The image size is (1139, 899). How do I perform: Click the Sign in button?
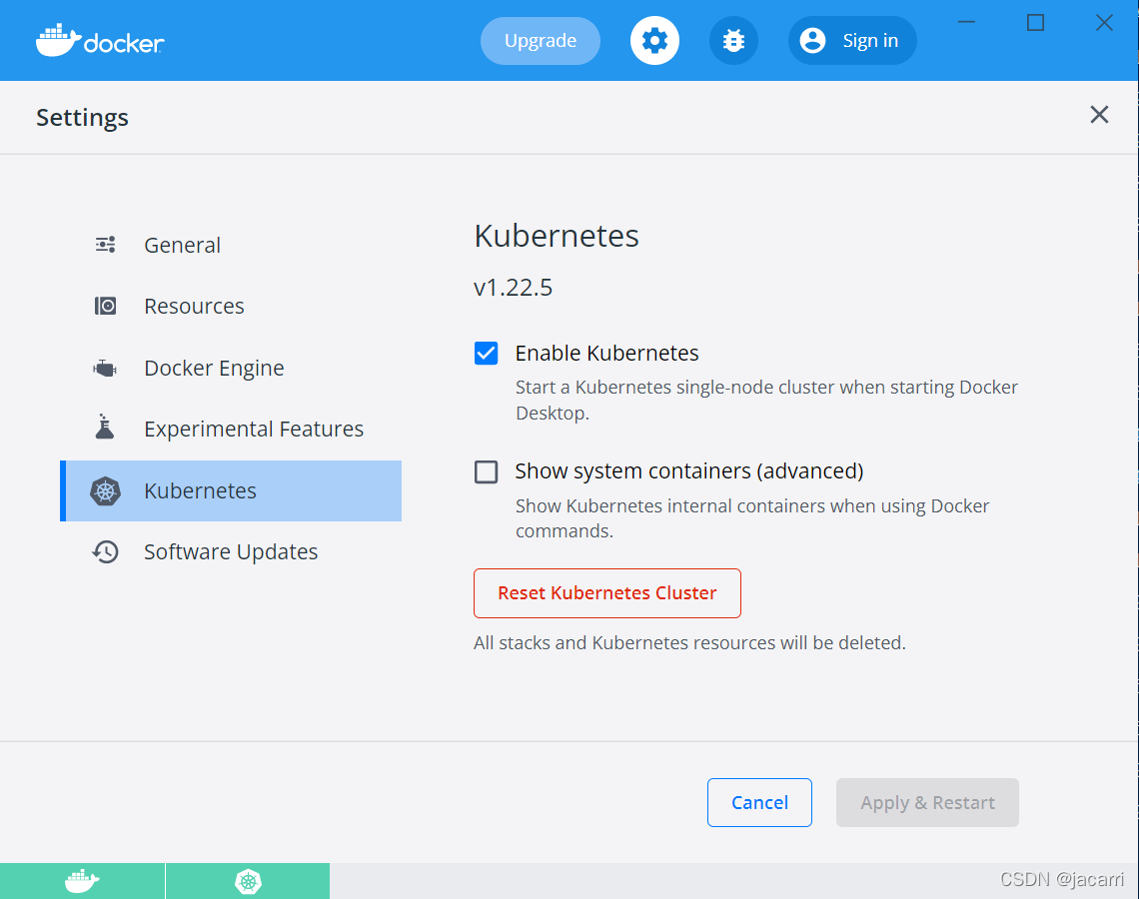pos(852,41)
